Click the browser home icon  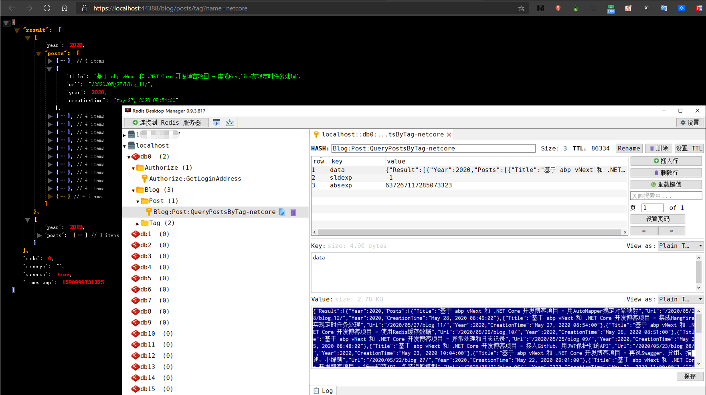[65, 8]
